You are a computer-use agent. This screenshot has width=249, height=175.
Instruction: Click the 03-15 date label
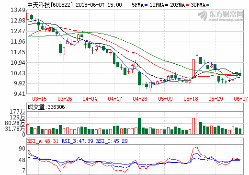[x=39, y=99]
